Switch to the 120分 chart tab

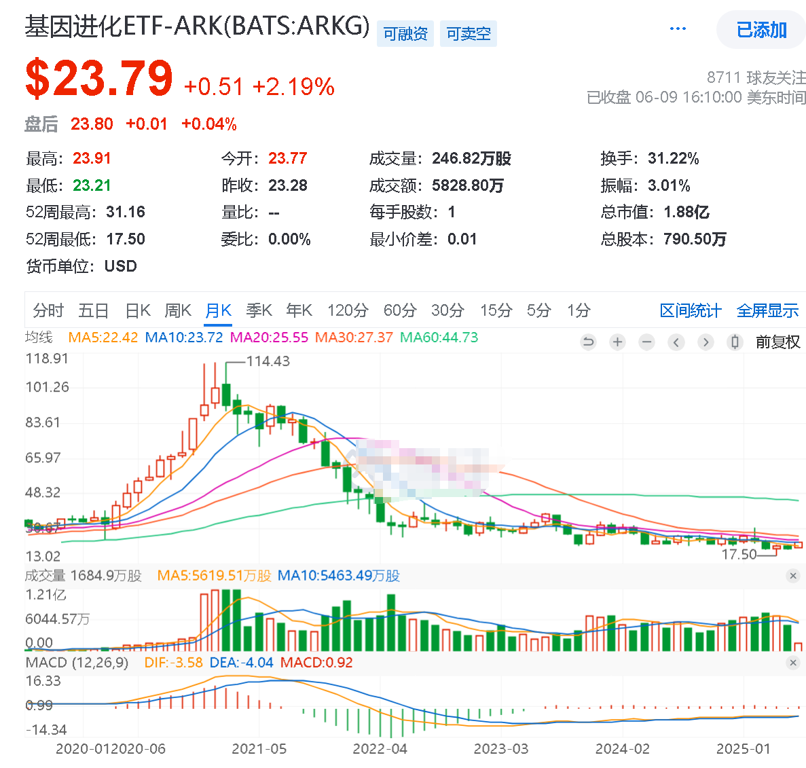coord(348,310)
